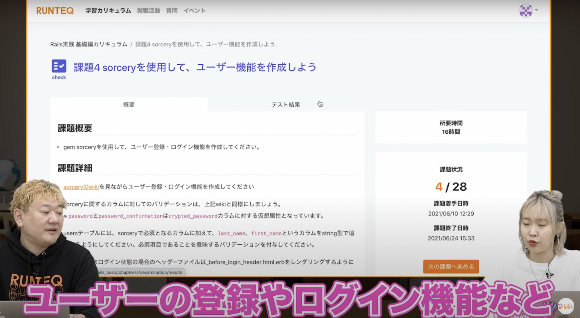
Task: Click the 次の課題へ進める button
Action: [451, 267]
